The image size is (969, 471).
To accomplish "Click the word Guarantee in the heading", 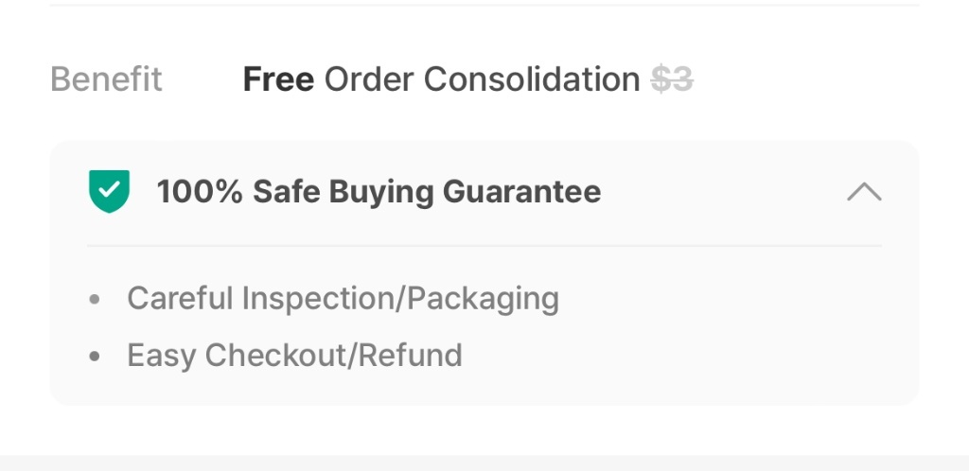I will [x=521, y=191].
